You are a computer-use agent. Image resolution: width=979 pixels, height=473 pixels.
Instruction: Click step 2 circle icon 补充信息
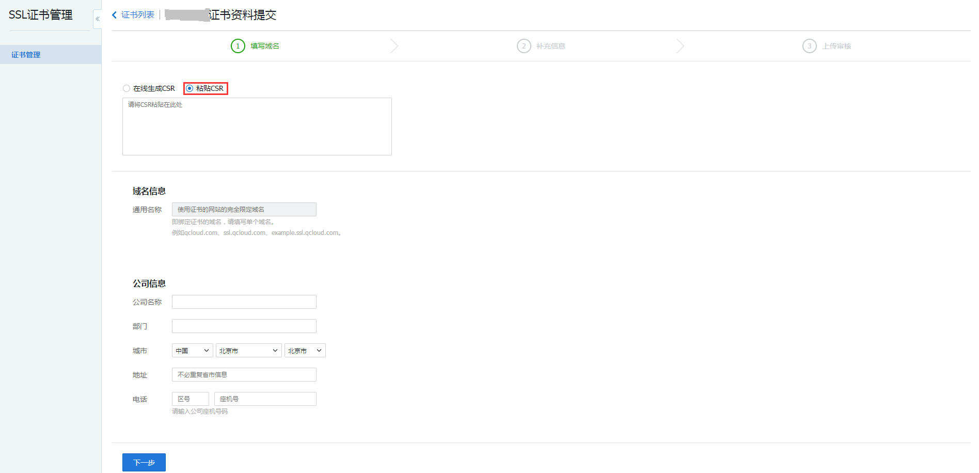(x=524, y=46)
